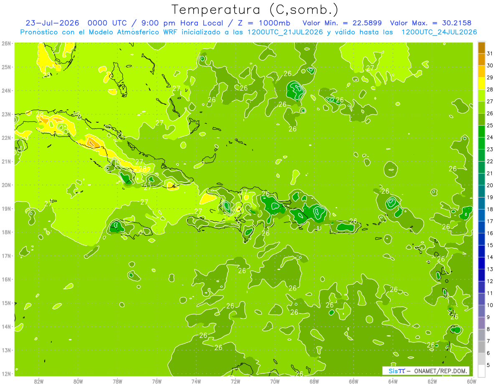Click the Valor Max. = 30.2158 text
This screenshot has height=387, width=501.
pos(432,23)
